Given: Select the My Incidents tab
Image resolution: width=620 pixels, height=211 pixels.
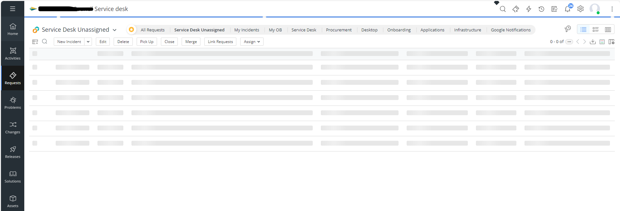Looking at the screenshot, I should pos(247,30).
